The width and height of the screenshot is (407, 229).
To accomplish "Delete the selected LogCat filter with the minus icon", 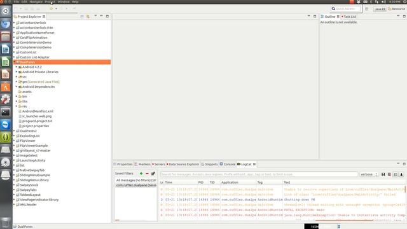I will tap(147, 174).
